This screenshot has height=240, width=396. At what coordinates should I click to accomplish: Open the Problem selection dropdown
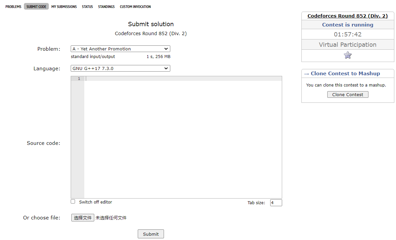(x=120, y=49)
